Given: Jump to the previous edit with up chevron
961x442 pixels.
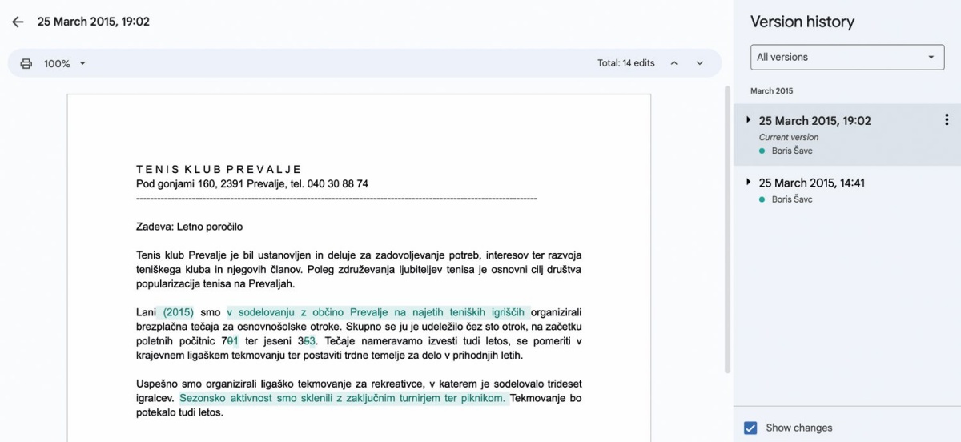Looking at the screenshot, I should [674, 63].
